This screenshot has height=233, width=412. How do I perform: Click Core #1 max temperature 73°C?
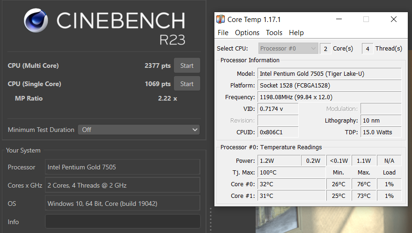[364, 196]
